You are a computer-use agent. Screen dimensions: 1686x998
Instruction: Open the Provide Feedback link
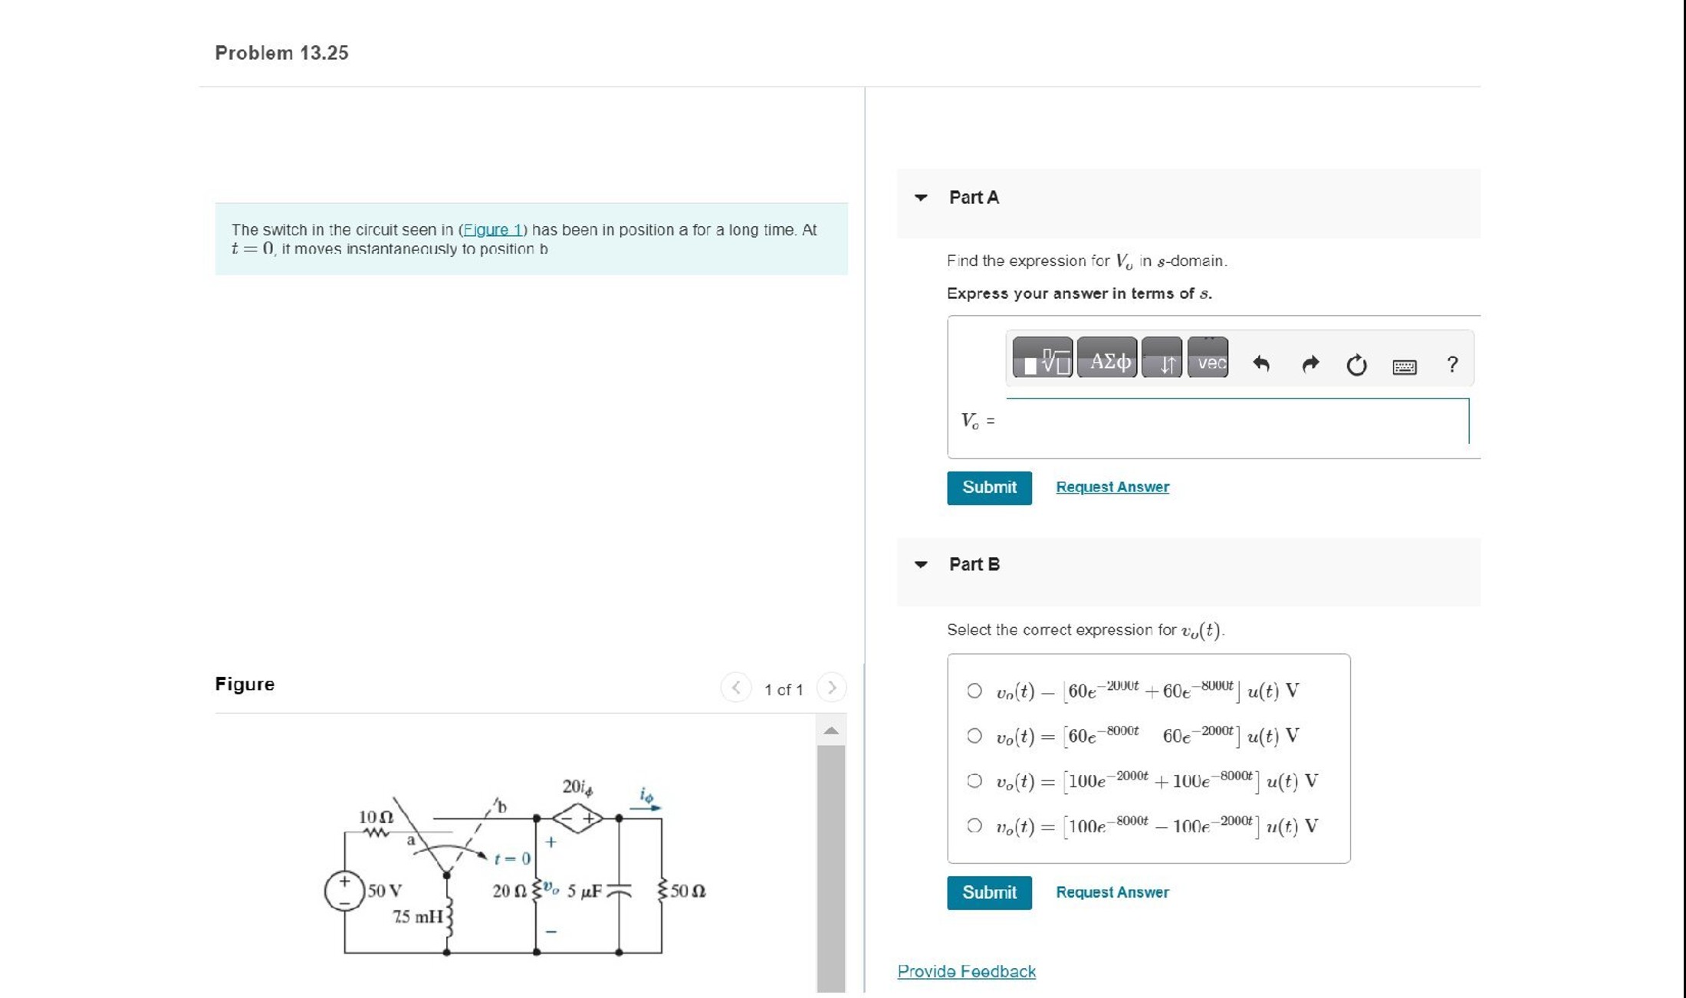pos(965,971)
